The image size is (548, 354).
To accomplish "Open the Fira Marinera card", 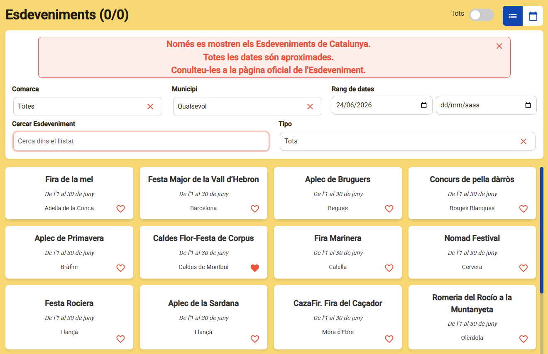I will click(x=338, y=252).
